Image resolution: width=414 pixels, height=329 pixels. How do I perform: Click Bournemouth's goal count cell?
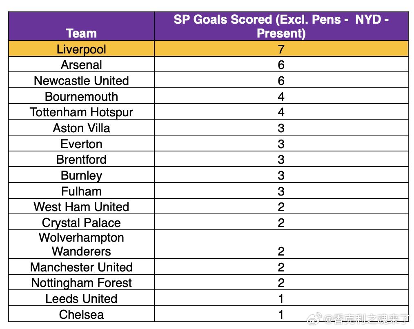(281, 97)
